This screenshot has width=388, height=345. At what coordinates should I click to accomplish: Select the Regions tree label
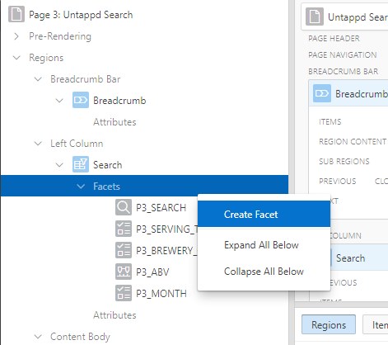[46, 58]
